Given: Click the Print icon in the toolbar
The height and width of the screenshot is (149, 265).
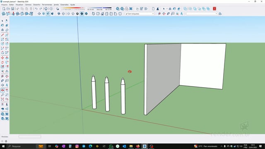Looking at the screenshot, I should click(46, 9).
